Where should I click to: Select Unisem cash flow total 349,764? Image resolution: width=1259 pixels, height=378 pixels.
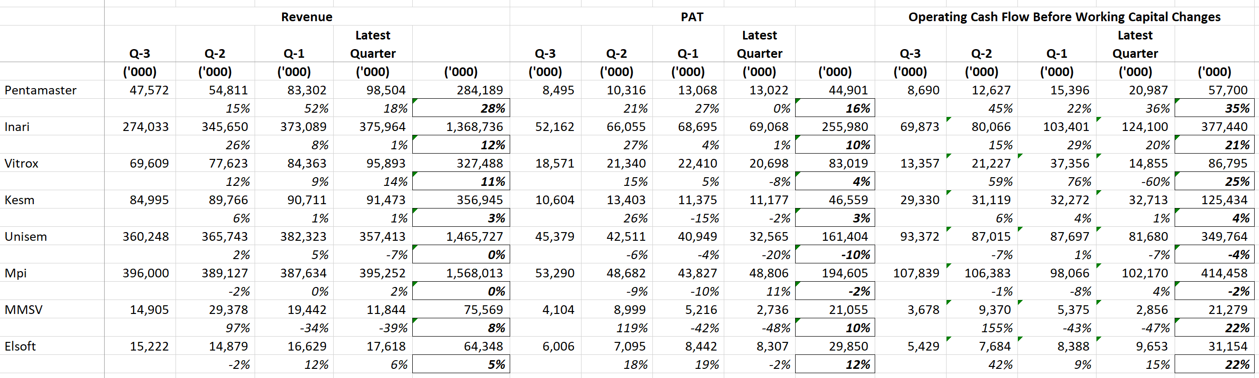[x=1224, y=237]
